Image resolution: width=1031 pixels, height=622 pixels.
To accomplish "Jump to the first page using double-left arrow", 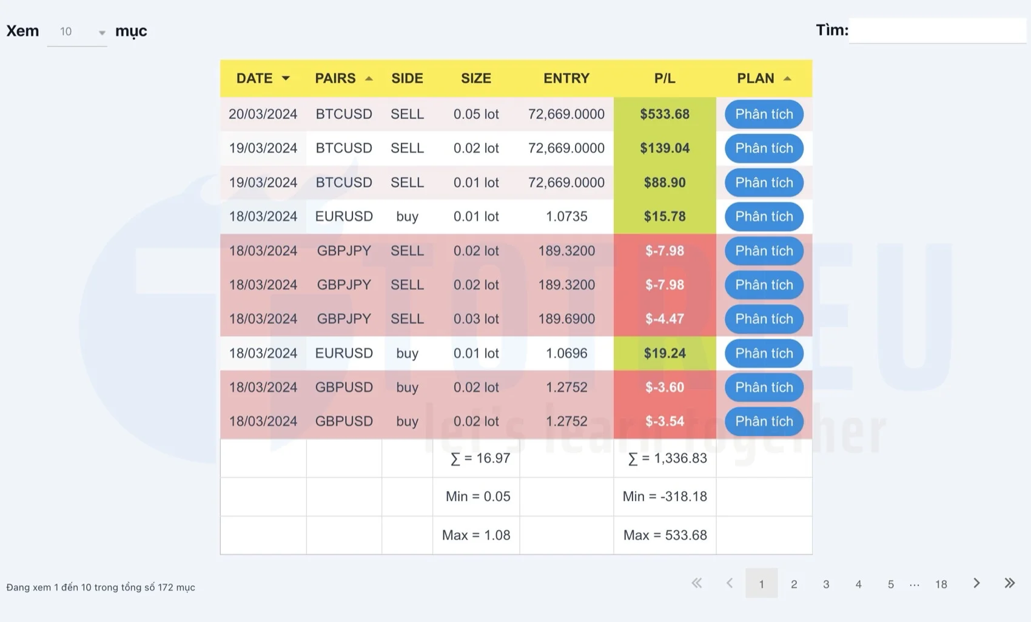I will point(696,583).
